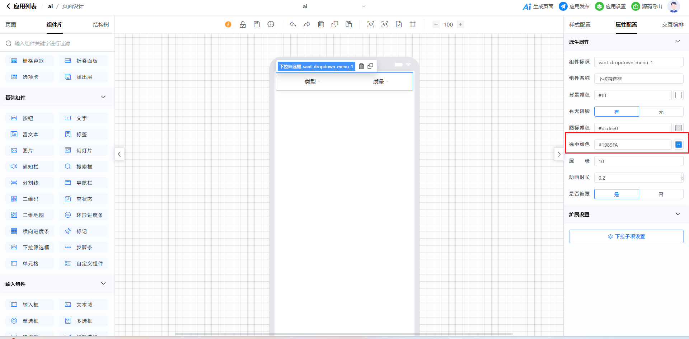Image resolution: width=689 pixels, height=339 pixels.
Task: Click the undo arrow in toolbar
Action: [x=293, y=24]
